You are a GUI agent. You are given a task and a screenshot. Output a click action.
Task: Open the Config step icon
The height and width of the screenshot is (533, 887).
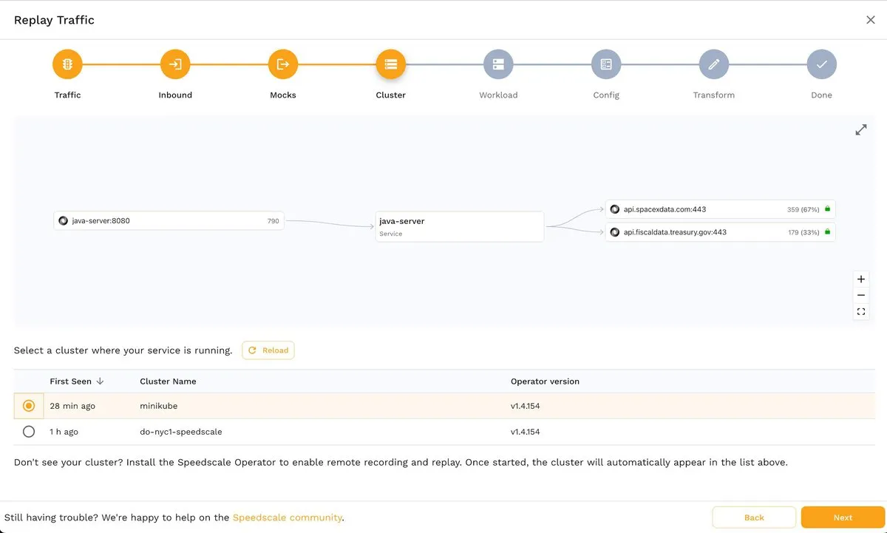point(606,64)
